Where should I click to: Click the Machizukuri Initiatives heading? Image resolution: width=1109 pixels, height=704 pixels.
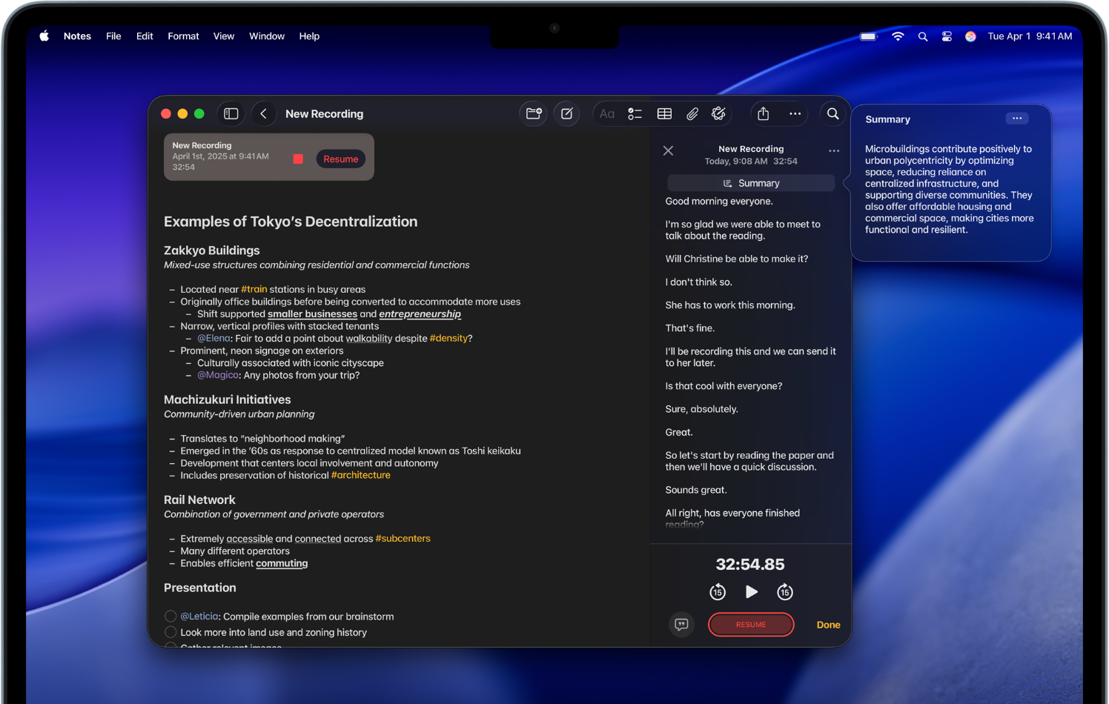click(x=228, y=399)
